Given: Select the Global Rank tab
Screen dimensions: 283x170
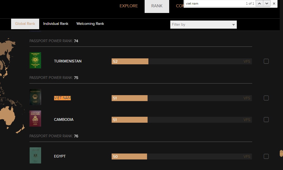Looking at the screenshot, I should click(25, 24).
